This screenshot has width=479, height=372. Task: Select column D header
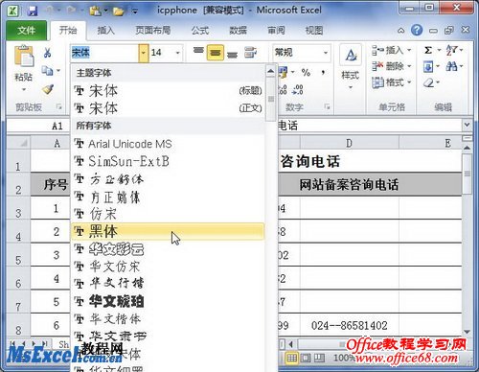pyautogui.click(x=350, y=143)
